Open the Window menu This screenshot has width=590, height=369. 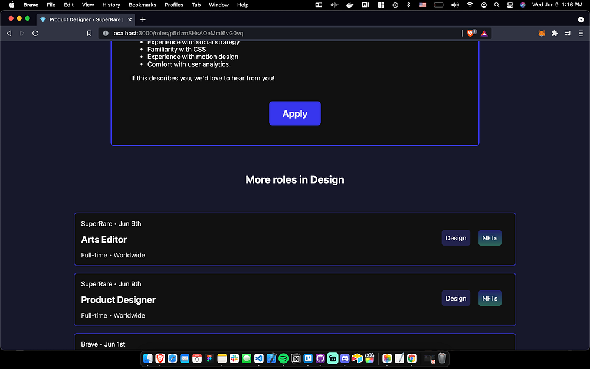click(219, 5)
